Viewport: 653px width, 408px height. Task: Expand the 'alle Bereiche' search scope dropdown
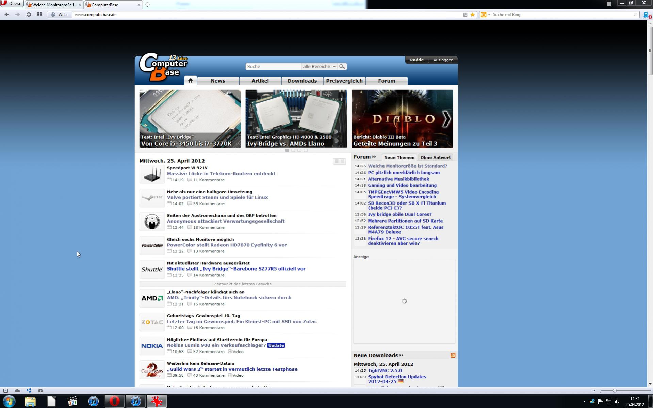tap(319, 66)
